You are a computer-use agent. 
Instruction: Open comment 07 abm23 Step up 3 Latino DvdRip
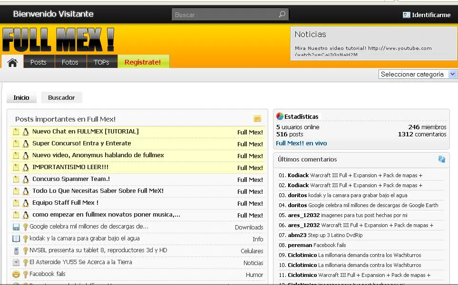(x=321, y=235)
